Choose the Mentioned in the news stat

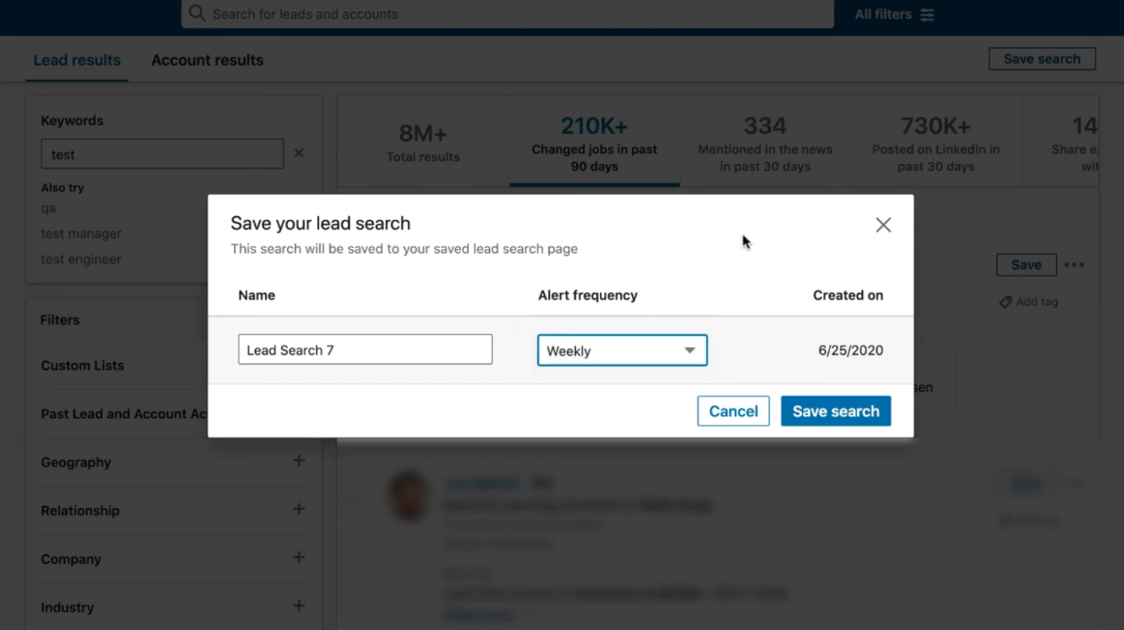click(765, 142)
